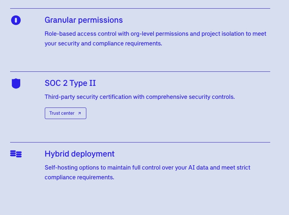
Task: Click the right stack of the server icon
Action: coord(19,154)
